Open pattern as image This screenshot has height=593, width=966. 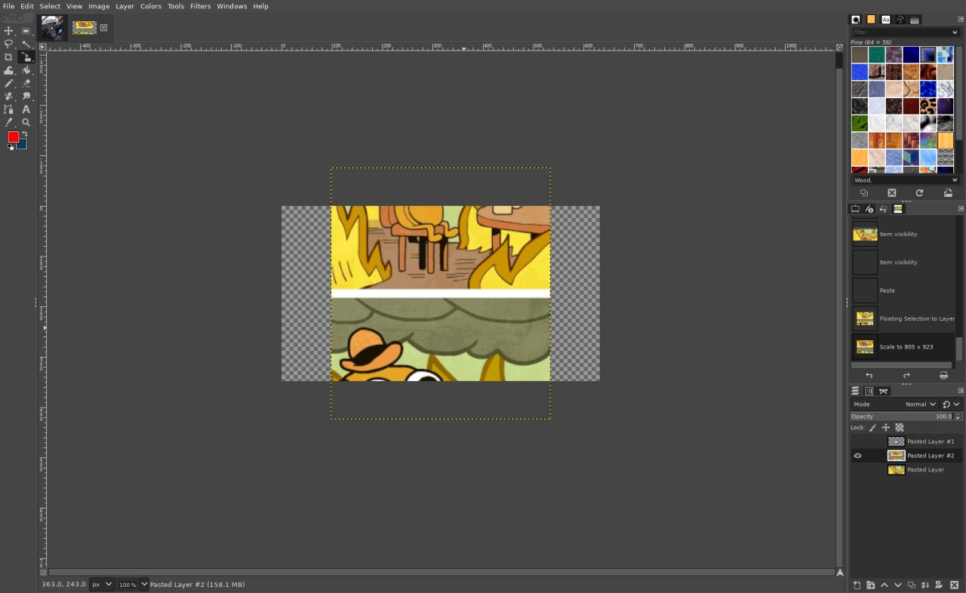click(x=948, y=193)
